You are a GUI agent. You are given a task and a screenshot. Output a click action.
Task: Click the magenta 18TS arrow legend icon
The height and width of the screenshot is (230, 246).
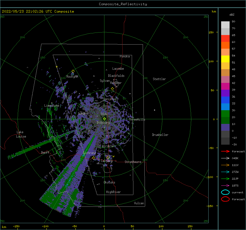click(225, 186)
